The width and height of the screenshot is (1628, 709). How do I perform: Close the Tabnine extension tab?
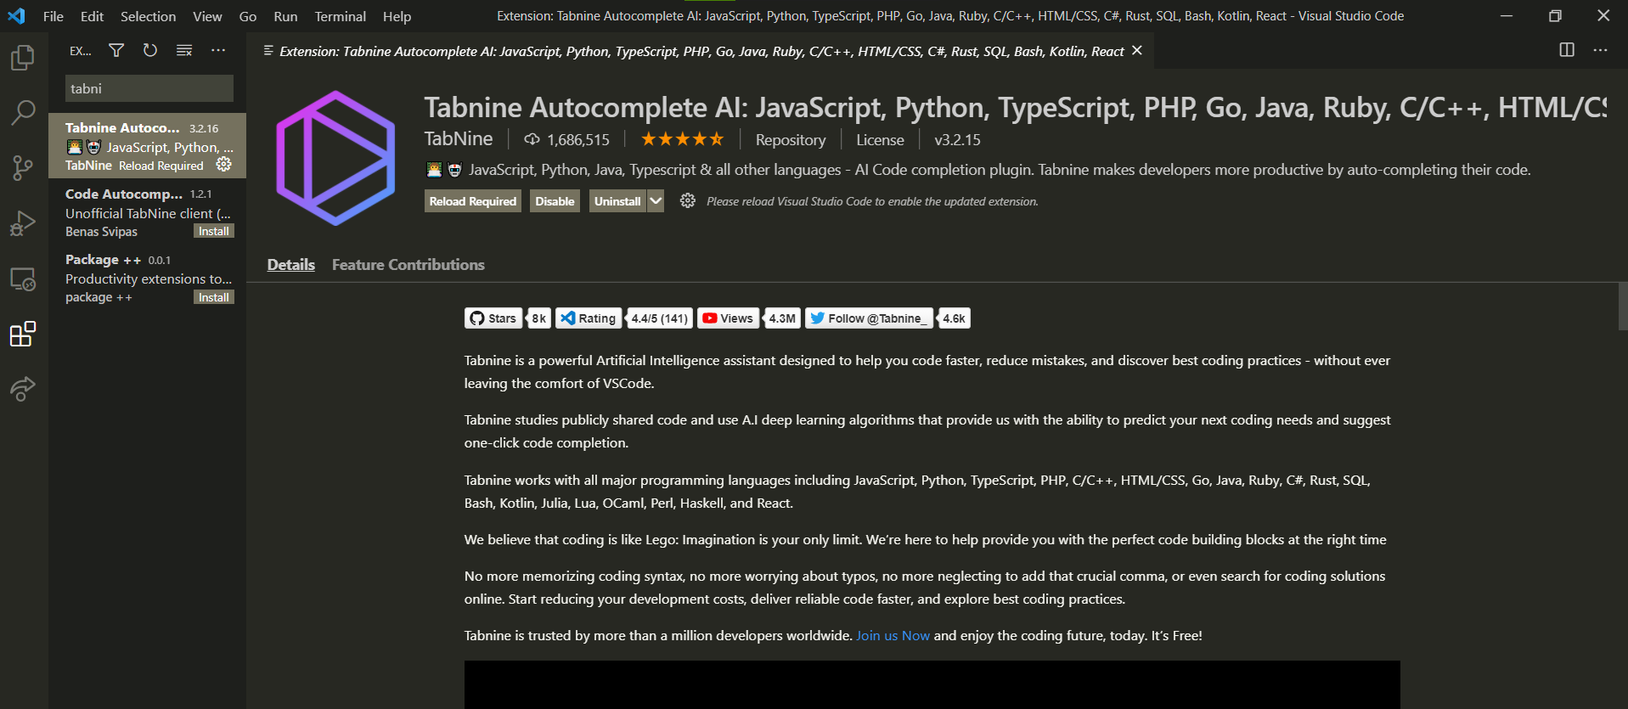pos(1137,51)
